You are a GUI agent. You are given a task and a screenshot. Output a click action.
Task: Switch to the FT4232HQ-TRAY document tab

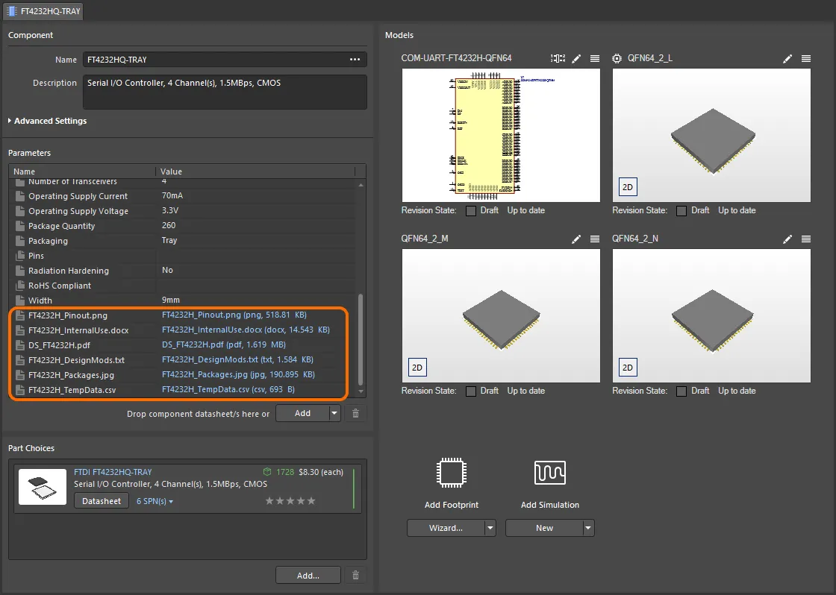[42, 11]
